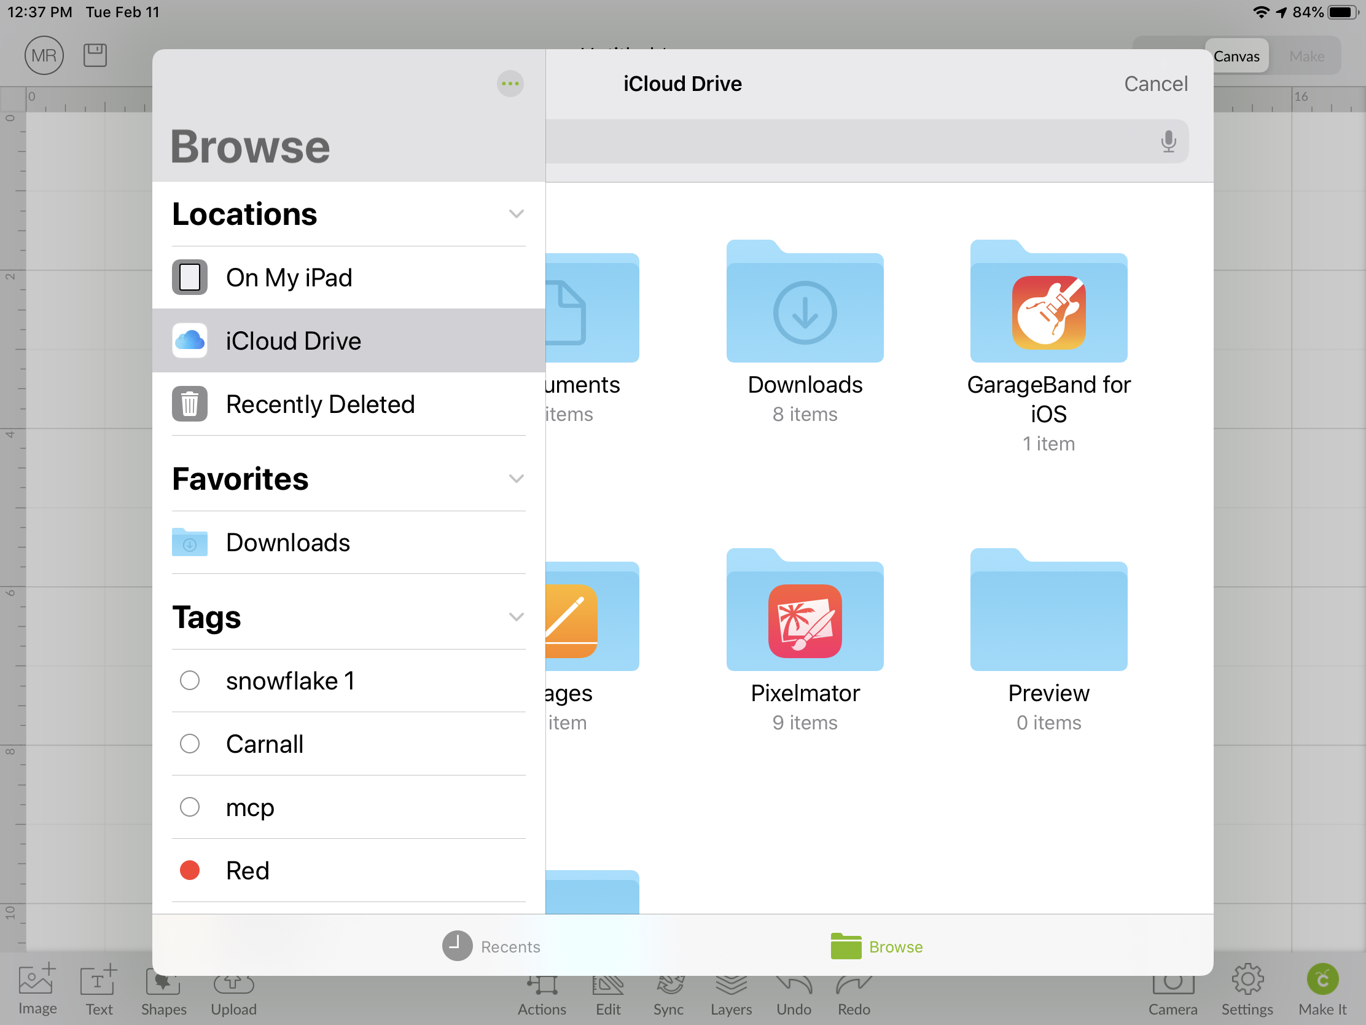Select the mcp tag circle
This screenshot has height=1025, width=1366.
pyautogui.click(x=190, y=807)
